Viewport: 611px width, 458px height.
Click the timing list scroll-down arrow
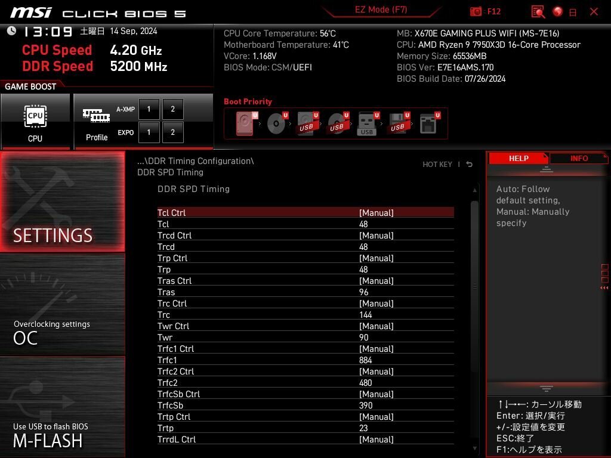[x=474, y=448]
